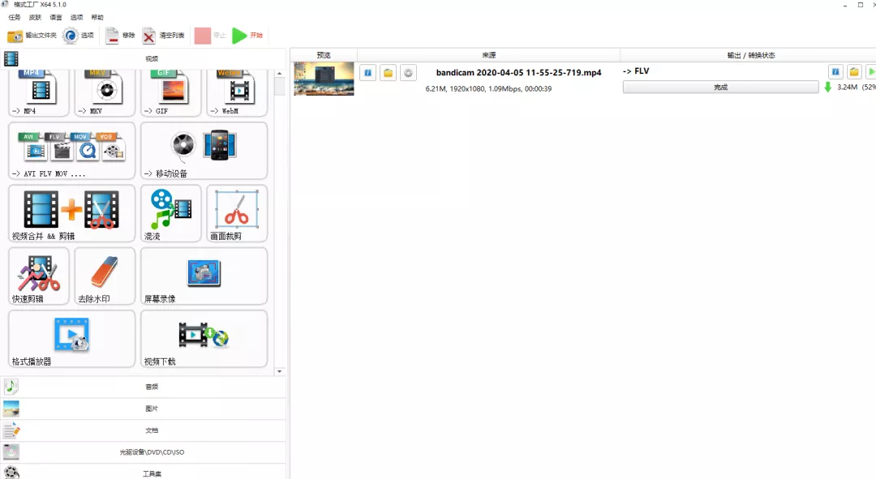Select the WebM format icon
876x479 pixels.
click(x=237, y=92)
